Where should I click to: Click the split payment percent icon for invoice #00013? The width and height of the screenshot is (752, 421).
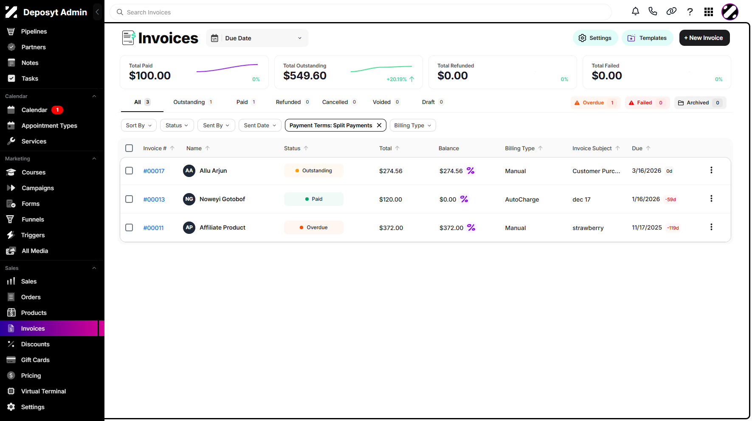point(464,199)
